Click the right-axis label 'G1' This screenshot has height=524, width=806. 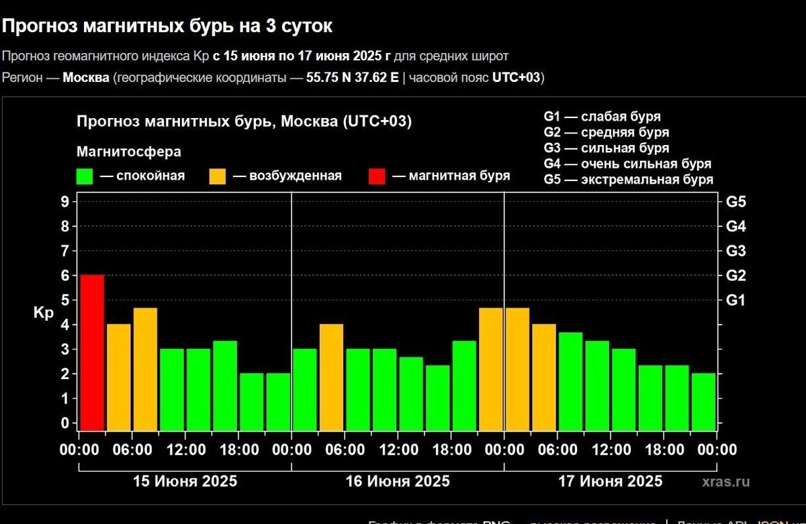(736, 300)
